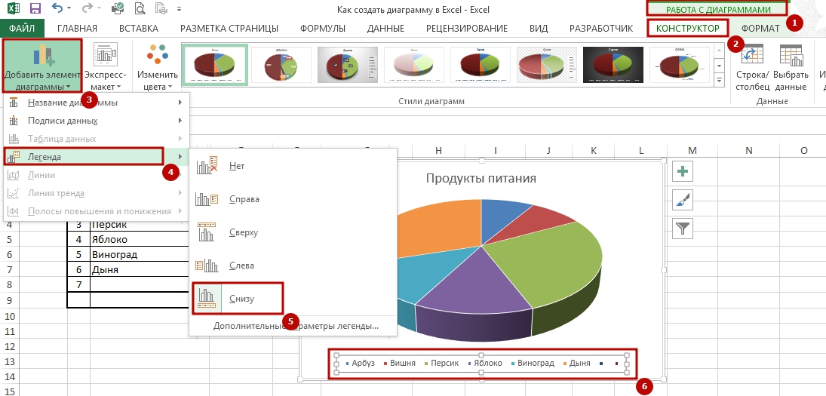This screenshot has width=826, height=396.
Task: Open Select Data (Выбрать данные) dialog
Action: click(x=791, y=67)
